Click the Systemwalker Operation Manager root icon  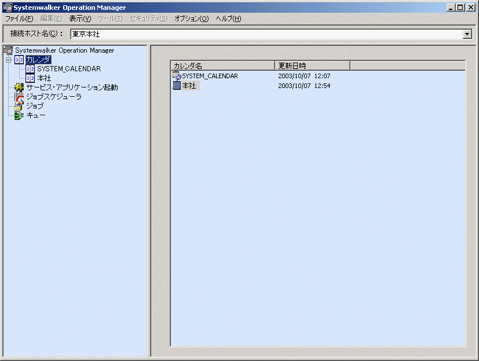8,50
